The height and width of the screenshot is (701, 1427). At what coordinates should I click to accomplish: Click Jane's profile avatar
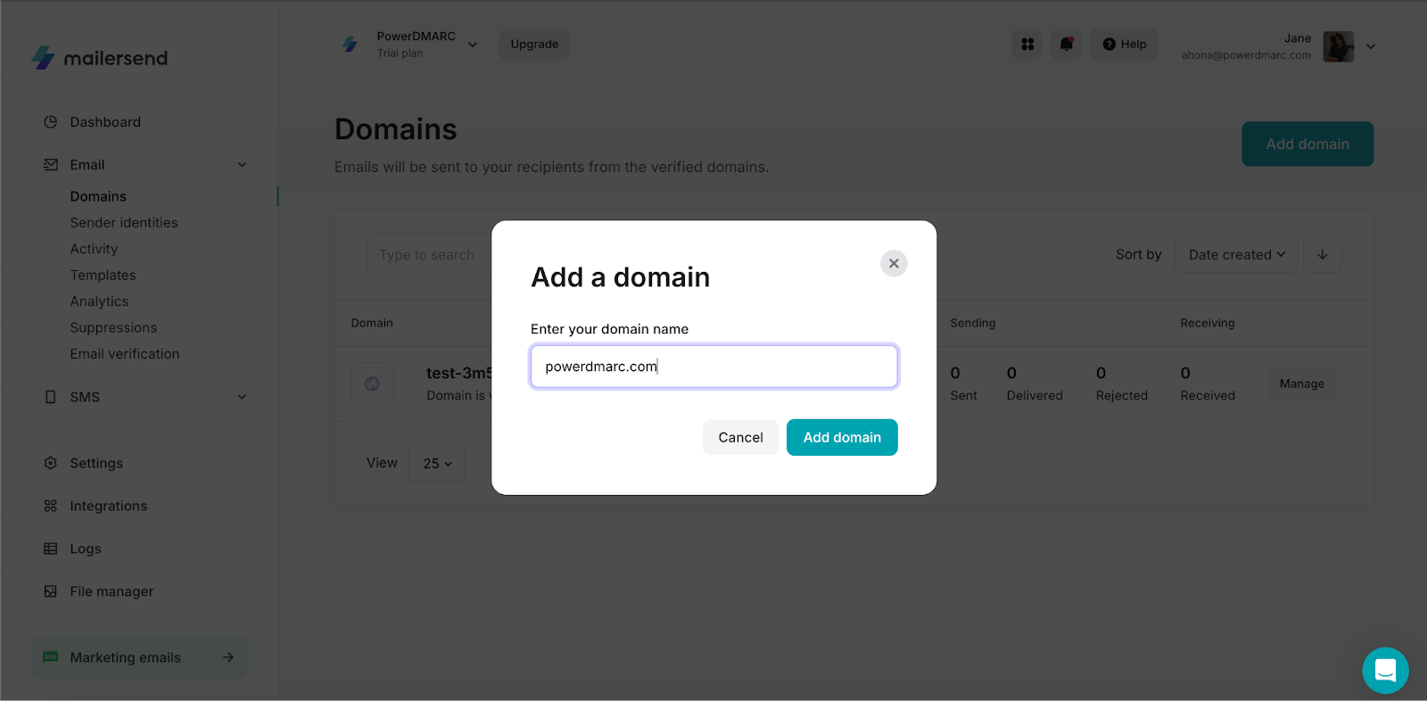pos(1338,46)
